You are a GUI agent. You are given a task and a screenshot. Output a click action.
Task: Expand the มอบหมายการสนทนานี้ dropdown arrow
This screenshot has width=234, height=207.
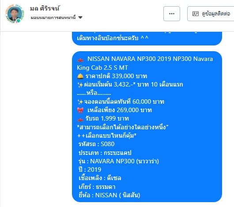[x=80, y=18]
